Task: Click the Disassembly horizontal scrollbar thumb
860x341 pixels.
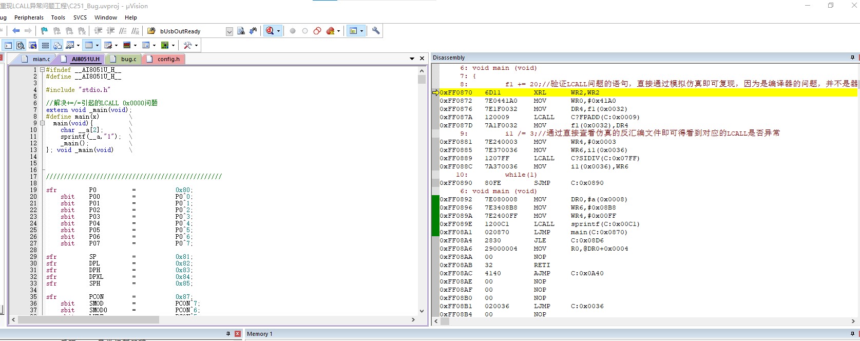Action: pyautogui.click(x=445, y=321)
